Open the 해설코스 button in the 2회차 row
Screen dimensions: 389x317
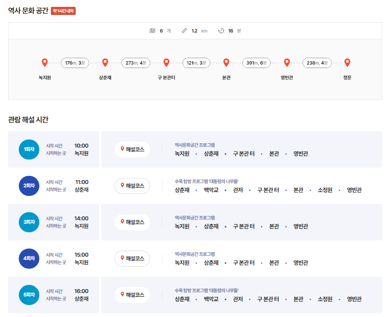point(132,186)
